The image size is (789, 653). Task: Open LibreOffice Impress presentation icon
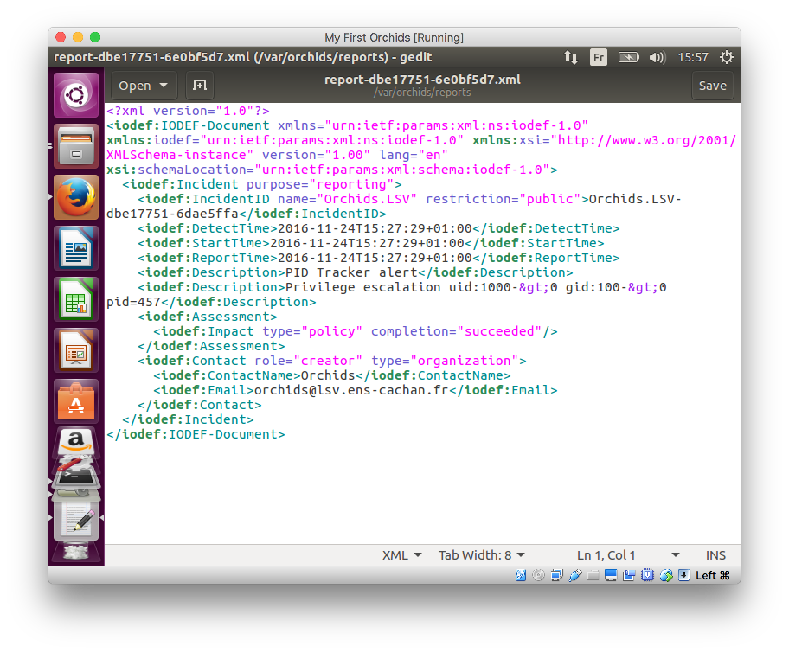coord(76,350)
